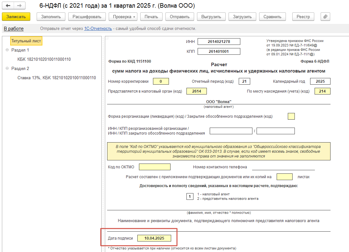
Task: Save the report with Записать
Action: pyautogui.click(x=16, y=17)
